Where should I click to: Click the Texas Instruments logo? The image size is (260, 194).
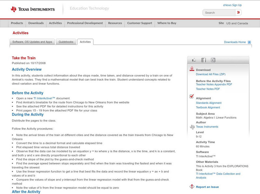click(32, 9)
